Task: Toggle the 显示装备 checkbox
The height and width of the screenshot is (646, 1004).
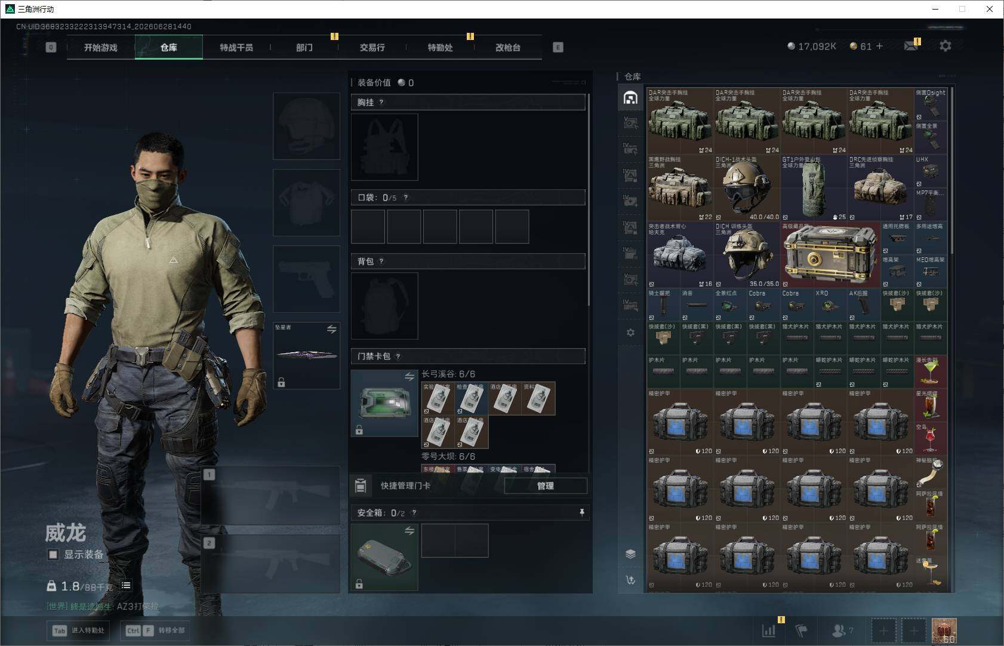Action: pyautogui.click(x=53, y=555)
